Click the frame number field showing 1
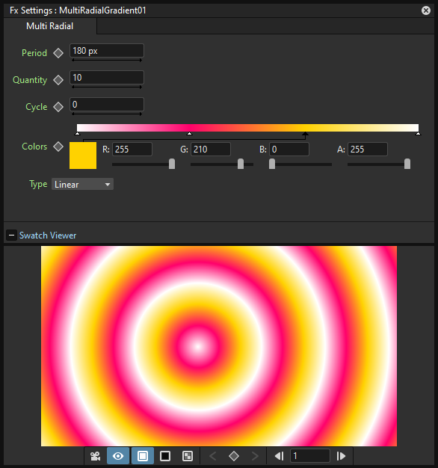The height and width of the screenshot is (468, 438). [x=310, y=456]
